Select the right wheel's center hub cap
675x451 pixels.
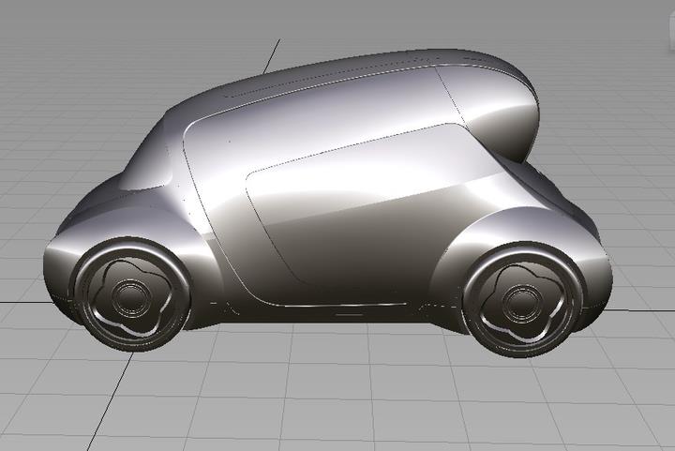(x=520, y=301)
